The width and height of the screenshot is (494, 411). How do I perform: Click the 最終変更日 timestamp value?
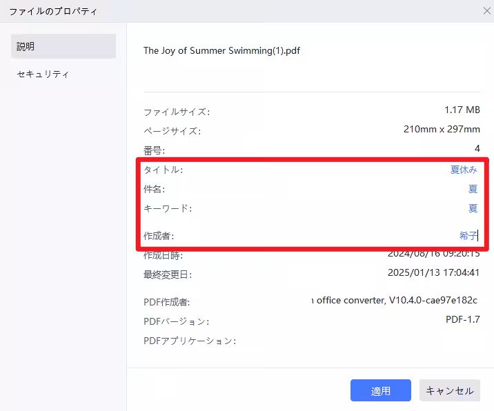tap(433, 273)
